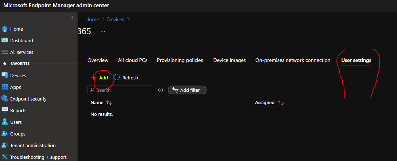Switch to All cloud PCs tab

point(133,60)
